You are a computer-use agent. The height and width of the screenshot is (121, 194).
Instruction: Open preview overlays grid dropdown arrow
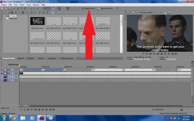click(x=161, y=13)
